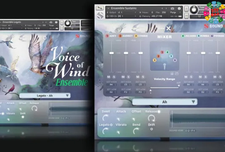Click the Adey volume fader handle
The width and height of the screenshot is (225, 152).
111,53
